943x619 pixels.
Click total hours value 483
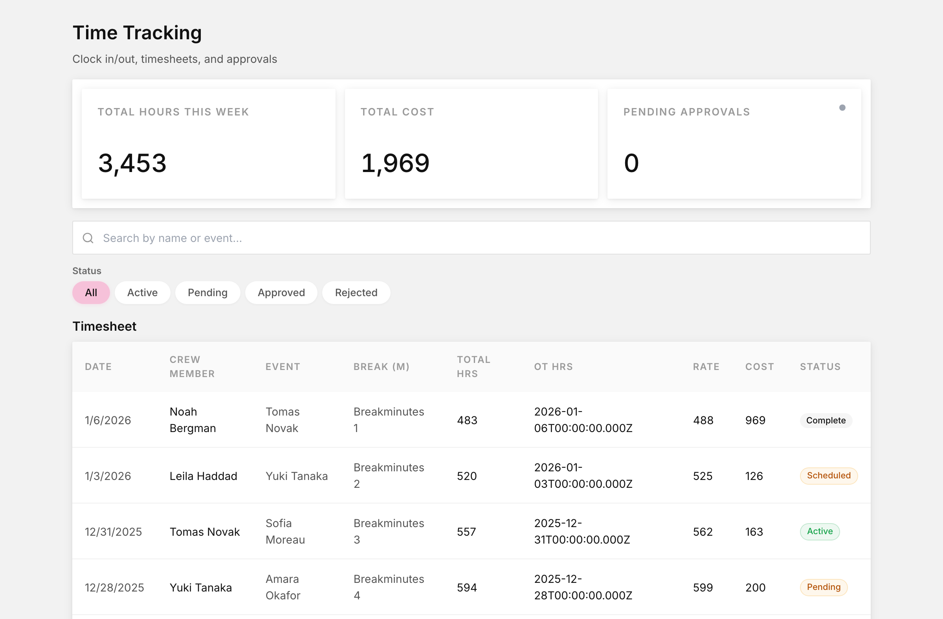tap(467, 420)
